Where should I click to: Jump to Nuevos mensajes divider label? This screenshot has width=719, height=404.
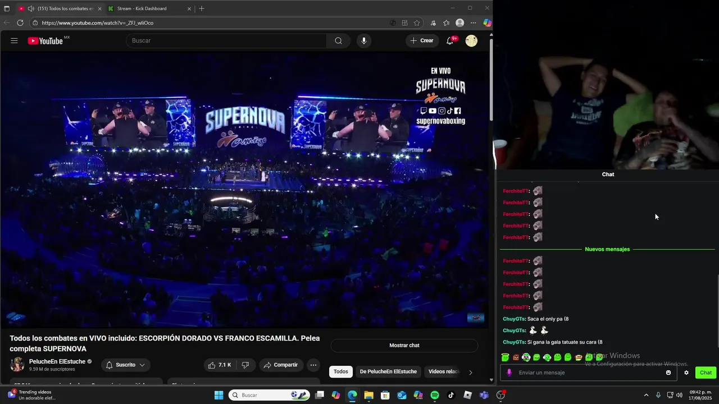(x=607, y=249)
